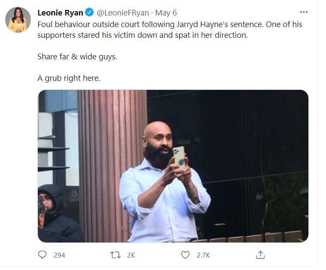Retweet this post using the arrows icon
Image resolution: width=326 pixels, height=270 pixels.
click(x=116, y=255)
